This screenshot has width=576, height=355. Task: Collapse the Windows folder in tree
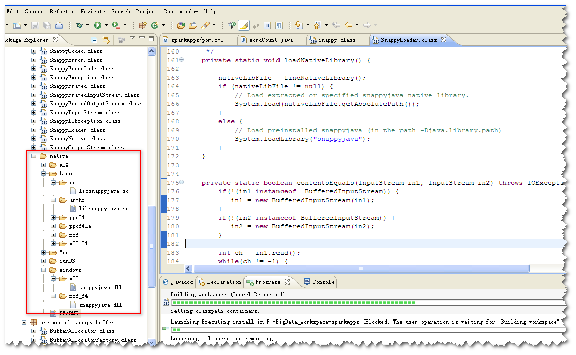click(44, 270)
